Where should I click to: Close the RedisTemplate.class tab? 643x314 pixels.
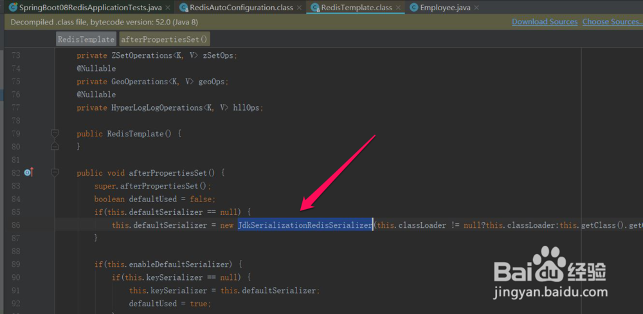[x=398, y=8]
